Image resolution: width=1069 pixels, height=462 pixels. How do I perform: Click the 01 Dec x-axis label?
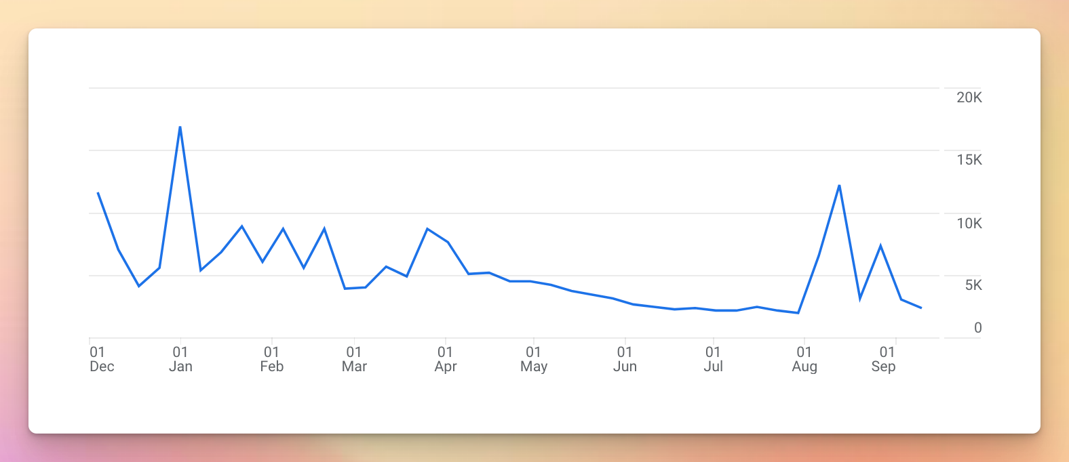[102, 359]
